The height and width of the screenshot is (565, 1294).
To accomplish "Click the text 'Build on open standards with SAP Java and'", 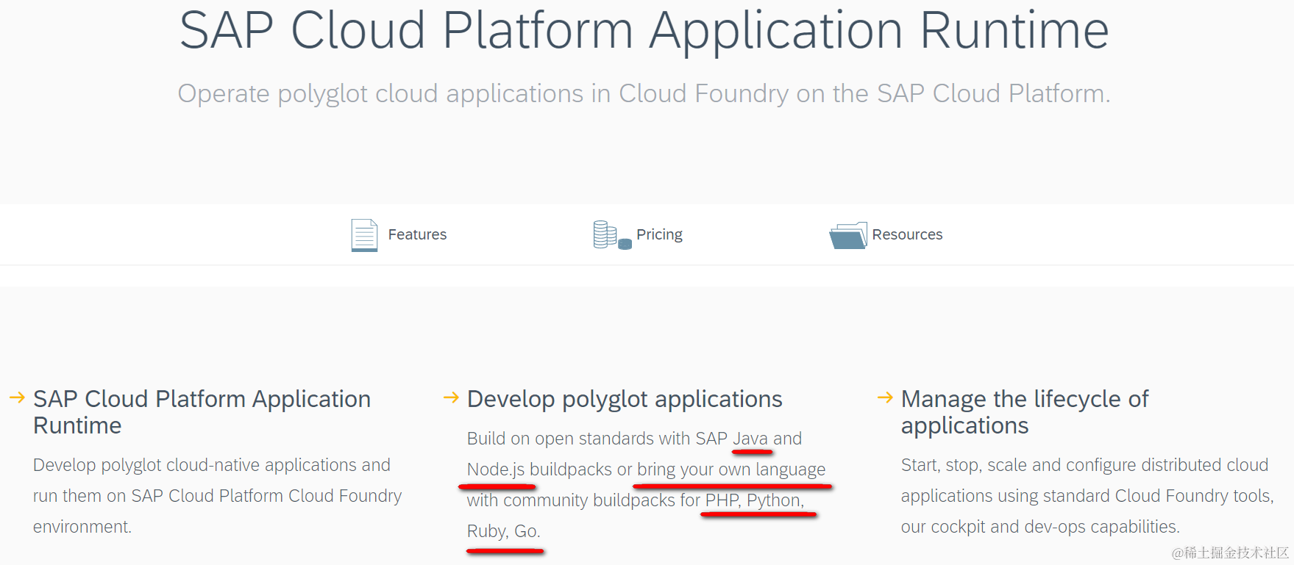I will tap(634, 439).
